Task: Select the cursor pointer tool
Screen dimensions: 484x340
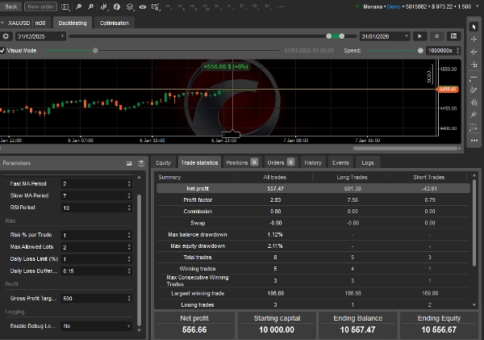Action: pyautogui.click(x=475, y=27)
